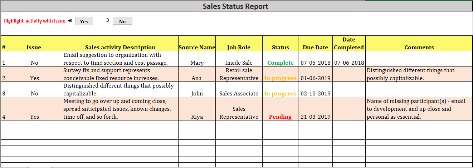
Task: Click the No button
Action: point(122,21)
